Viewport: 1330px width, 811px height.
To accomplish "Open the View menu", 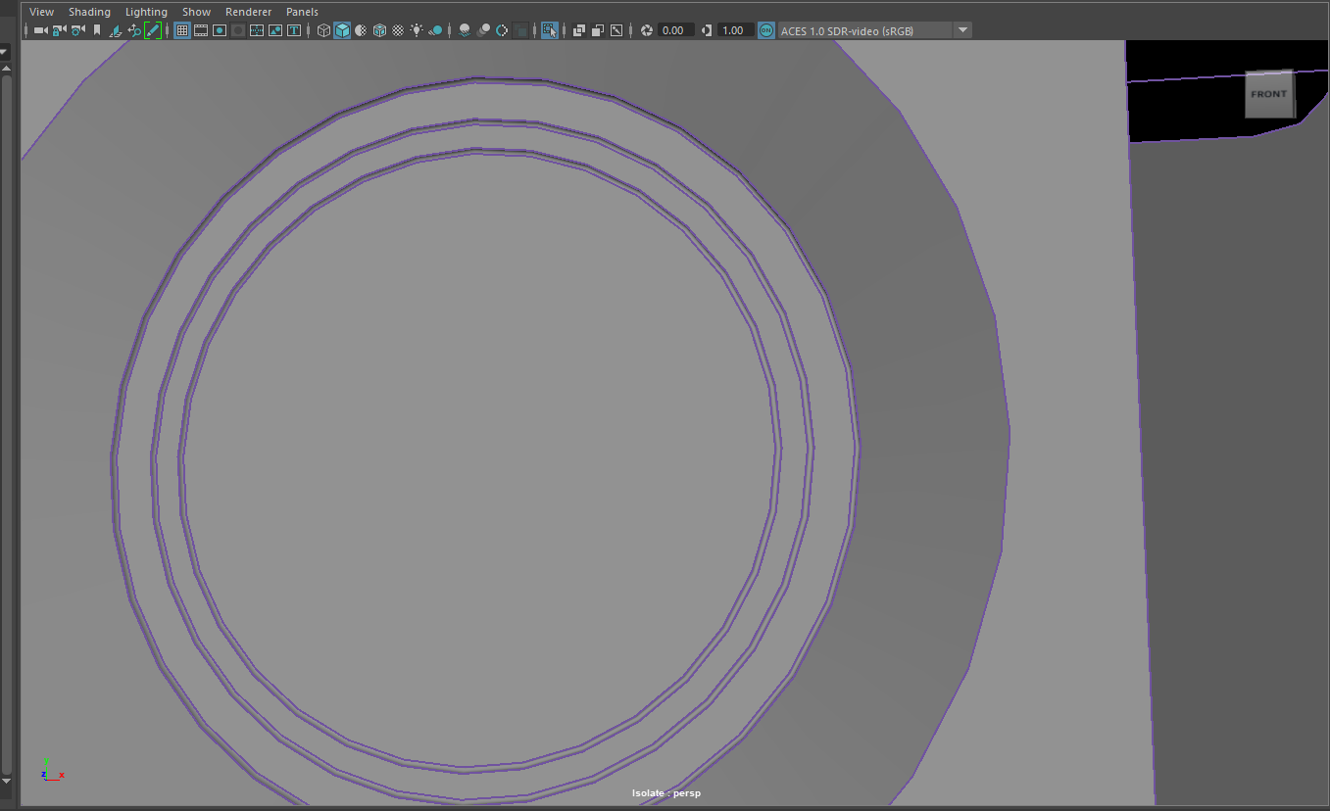I will click(42, 12).
